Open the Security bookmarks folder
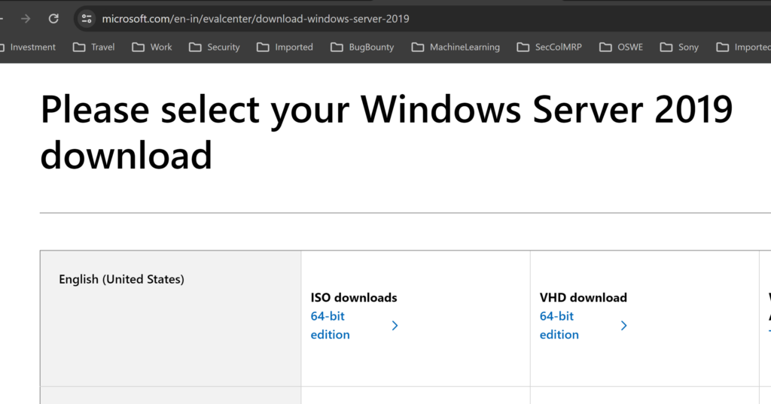The height and width of the screenshot is (404, 771). pos(215,47)
